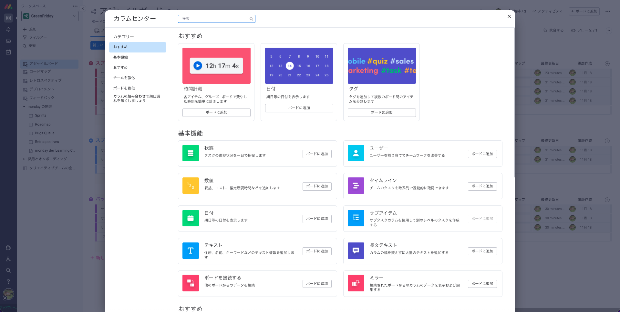Screen dimensions: 620x312
Task: Close the カラムセンター dialog
Action: (509, 16)
